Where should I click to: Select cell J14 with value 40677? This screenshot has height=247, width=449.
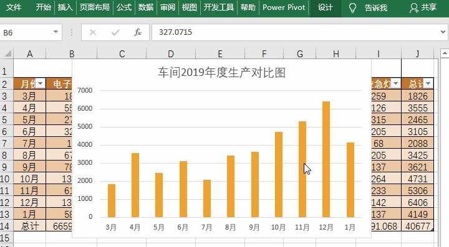[417, 226]
